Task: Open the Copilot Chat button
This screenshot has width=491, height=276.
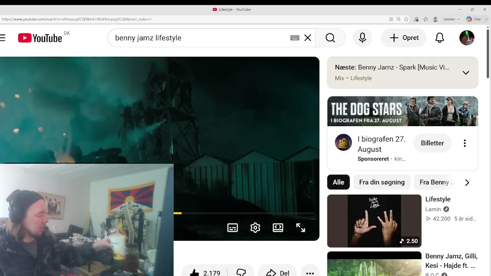Action: click(474, 19)
